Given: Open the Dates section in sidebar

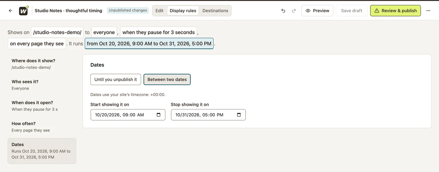Looking at the screenshot, I should pyautogui.click(x=42, y=151).
